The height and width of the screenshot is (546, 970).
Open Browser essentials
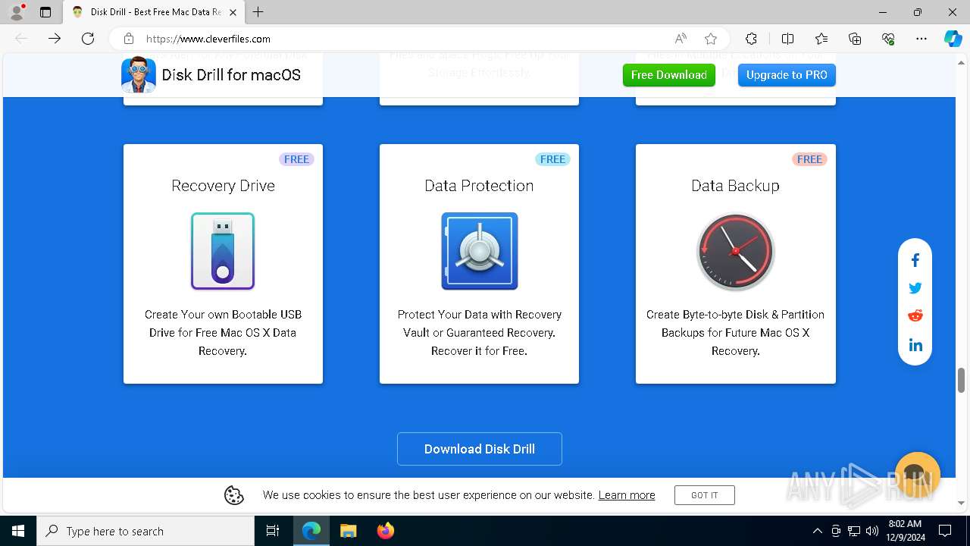pyautogui.click(x=888, y=39)
